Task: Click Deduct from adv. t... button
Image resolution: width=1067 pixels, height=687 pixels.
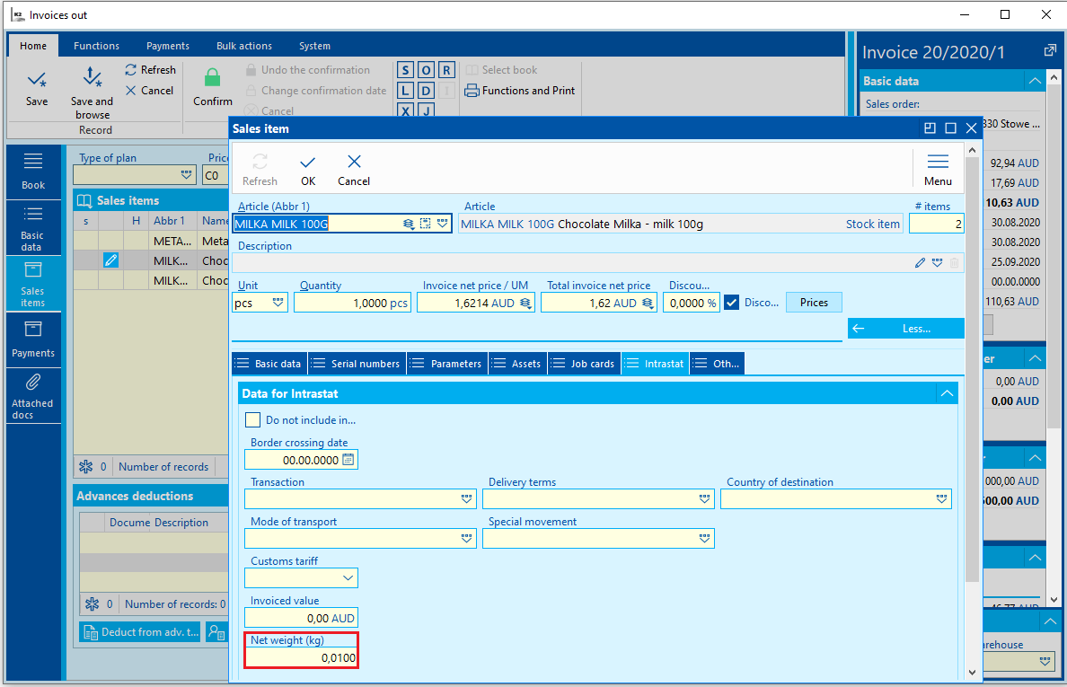Action: [139, 632]
